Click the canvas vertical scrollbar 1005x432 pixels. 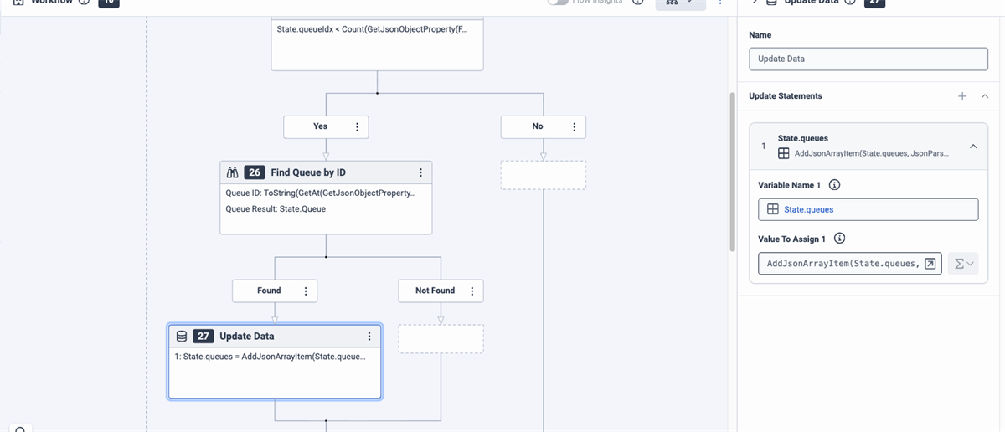pos(732,167)
